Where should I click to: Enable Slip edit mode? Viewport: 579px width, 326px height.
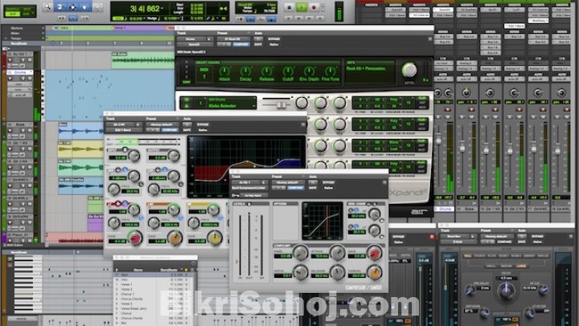coord(13,14)
